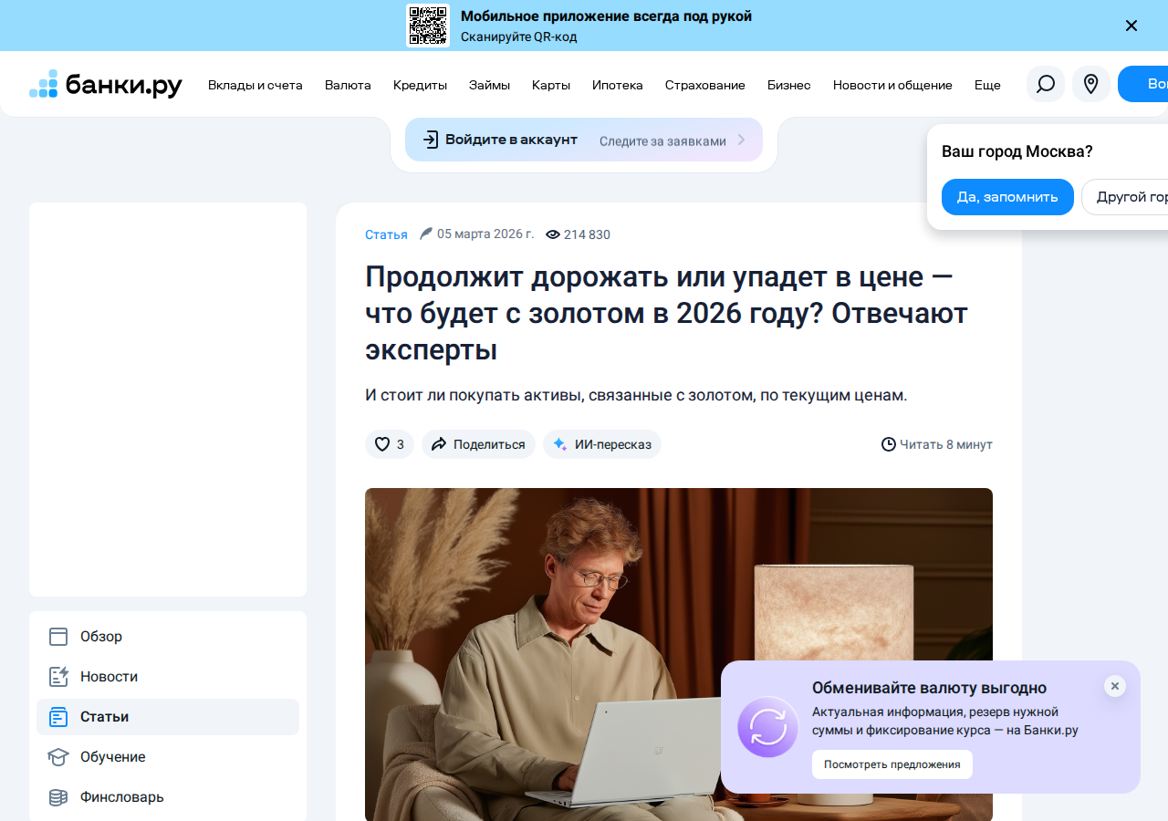Select Обзор in the sidebar
The height and width of the screenshot is (821, 1168).
pyautogui.click(x=168, y=637)
